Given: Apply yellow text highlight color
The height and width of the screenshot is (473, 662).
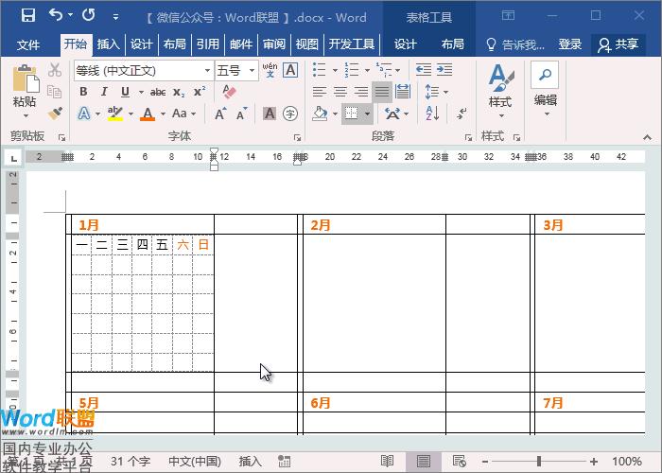Looking at the screenshot, I should pos(114,114).
